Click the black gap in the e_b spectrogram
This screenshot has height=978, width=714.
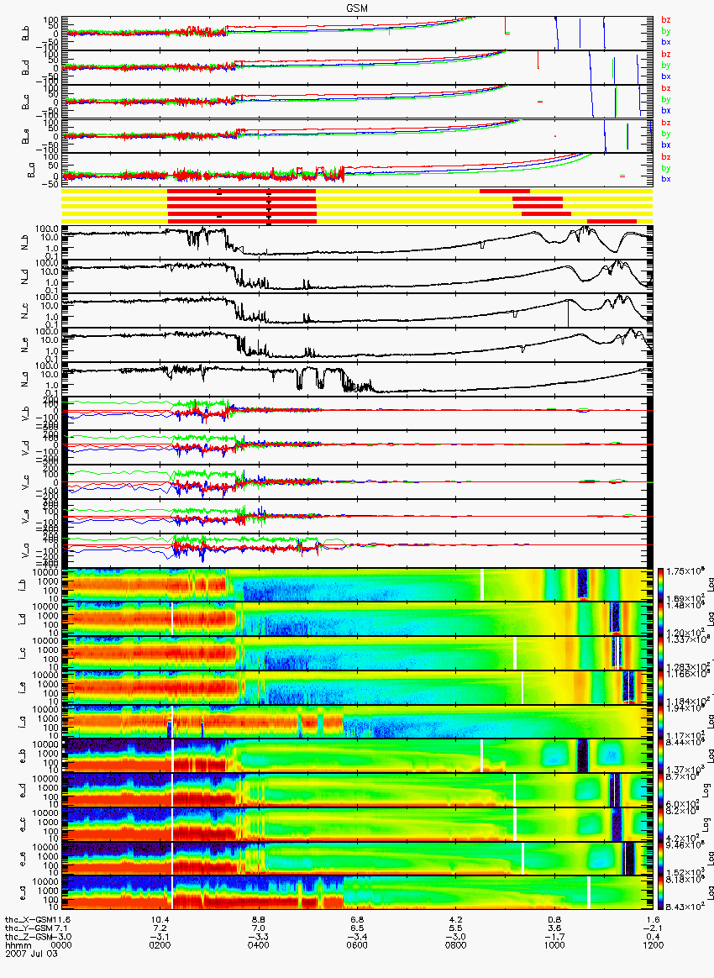pos(582,756)
